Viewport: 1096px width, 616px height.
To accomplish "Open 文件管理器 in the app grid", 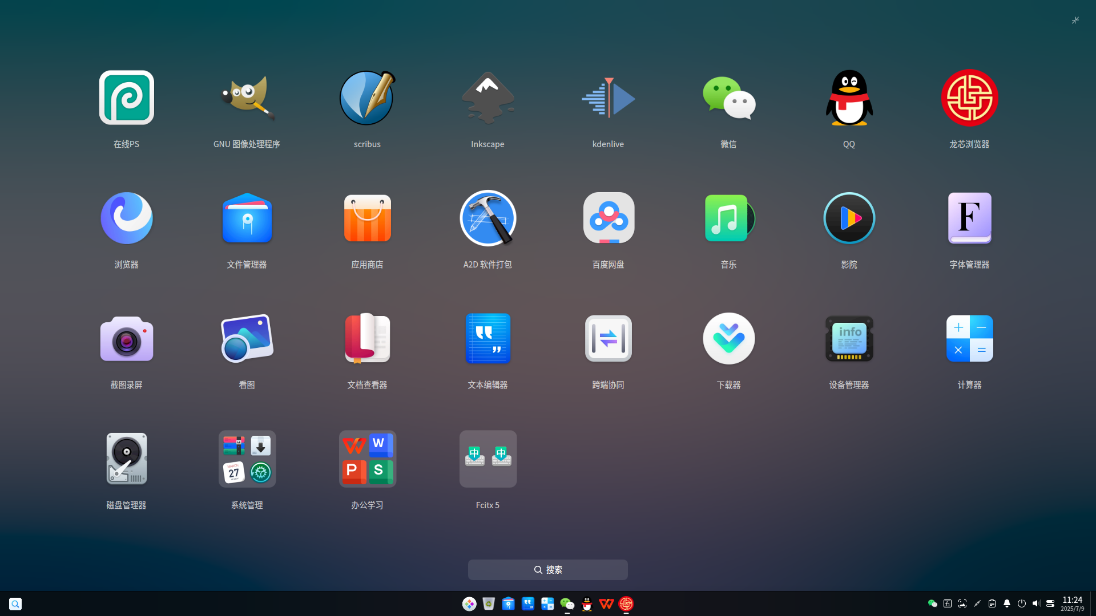I will pyautogui.click(x=247, y=218).
